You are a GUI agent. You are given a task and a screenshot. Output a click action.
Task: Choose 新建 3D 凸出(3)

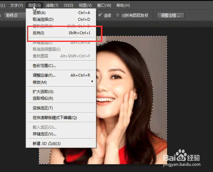(x=61, y=143)
